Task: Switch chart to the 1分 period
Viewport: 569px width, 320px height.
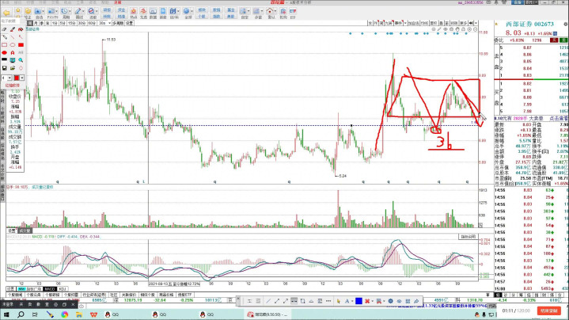Action: coord(55,23)
